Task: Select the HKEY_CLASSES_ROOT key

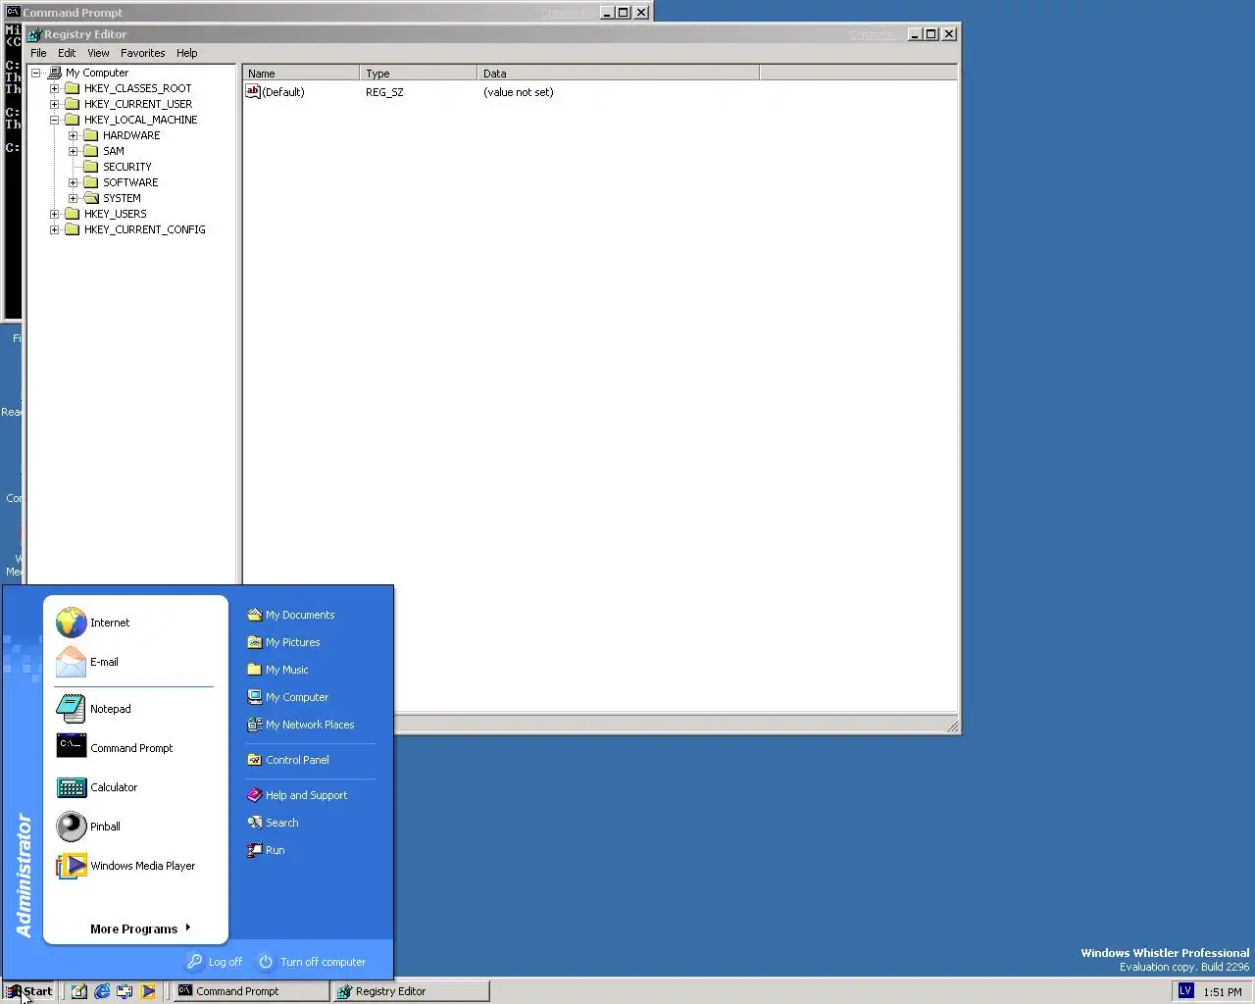Action: (x=137, y=88)
